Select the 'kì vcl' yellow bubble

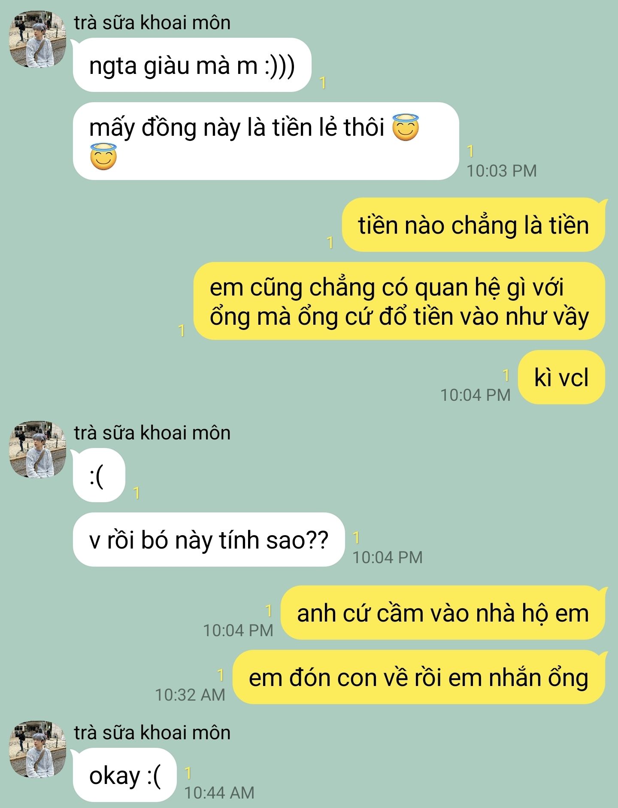point(562,377)
